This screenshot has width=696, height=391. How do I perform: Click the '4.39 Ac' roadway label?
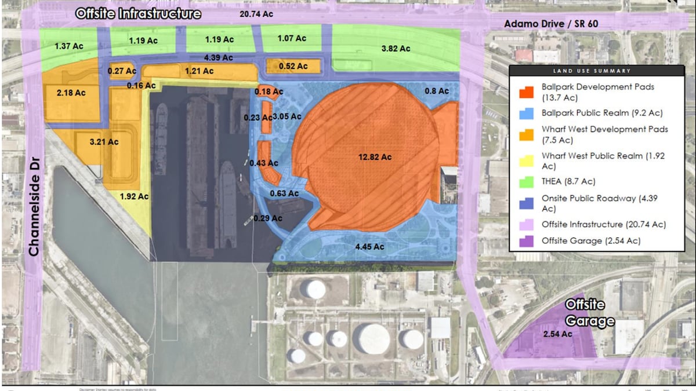coord(219,58)
